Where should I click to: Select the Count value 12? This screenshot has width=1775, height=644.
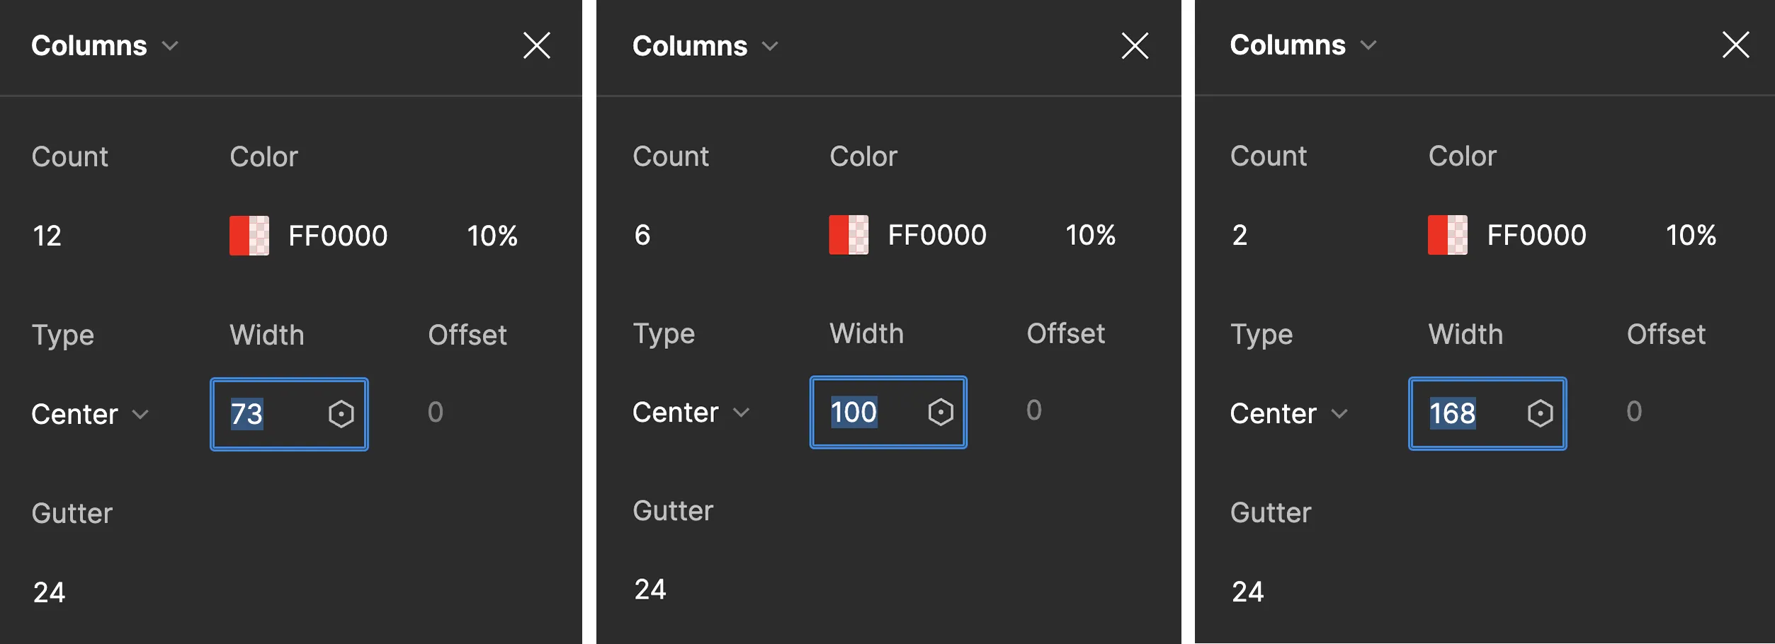pyautogui.click(x=46, y=235)
